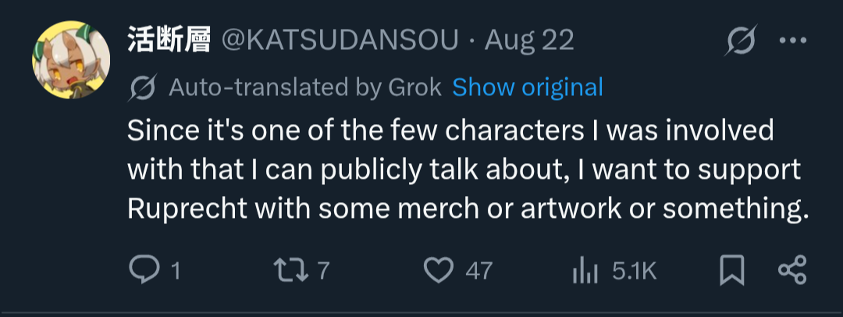The image size is (843, 317).
Task: Click the reply speech bubble icon
Action: point(143,270)
